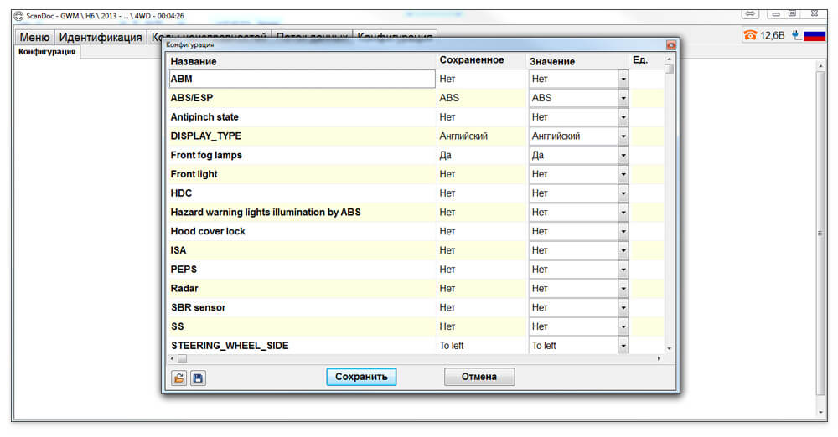The height and width of the screenshot is (437, 838).
Task: Open the SBR sensor value dropdown
Action: click(x=623, y=308)
